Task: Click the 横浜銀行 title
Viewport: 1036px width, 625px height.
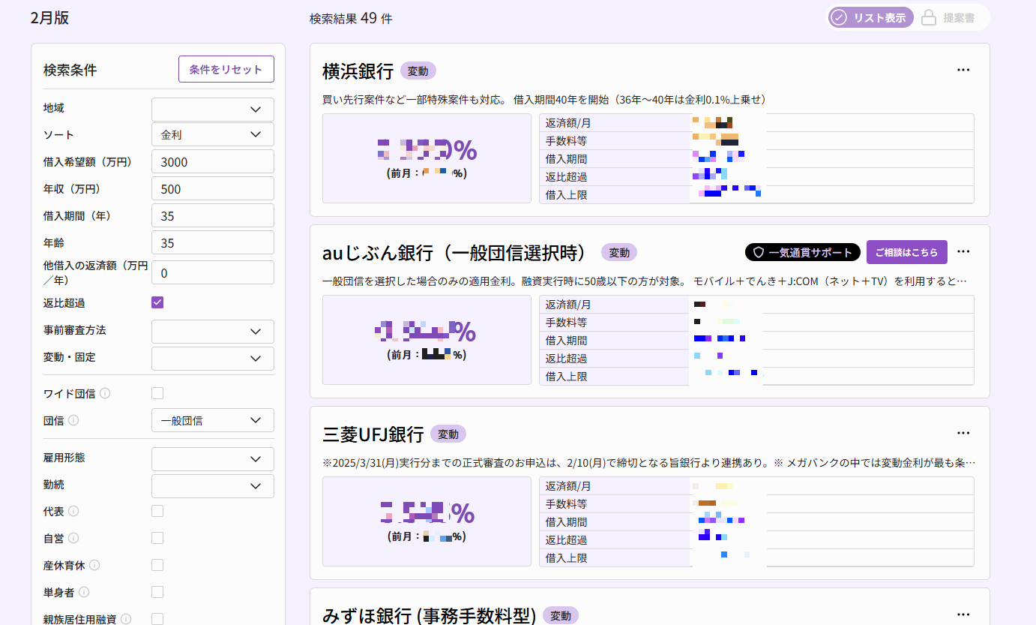Action: click(x=358, y=71)
